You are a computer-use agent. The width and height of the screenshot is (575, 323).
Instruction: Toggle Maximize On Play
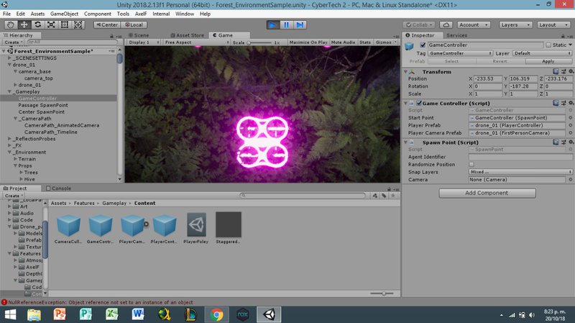308,42
